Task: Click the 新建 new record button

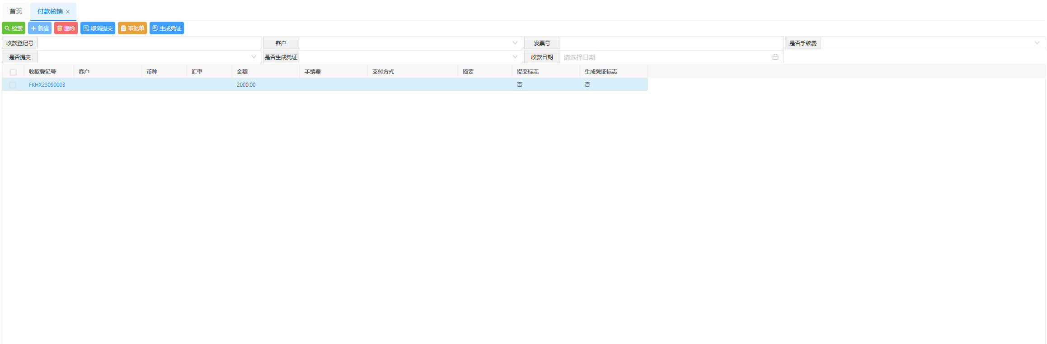Action: click(x=40, y=28)
